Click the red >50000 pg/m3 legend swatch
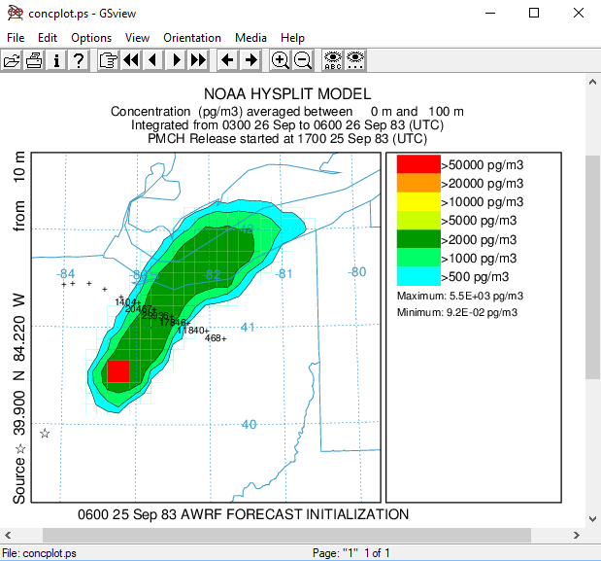 pyautogui.click(x=418, y=164)
